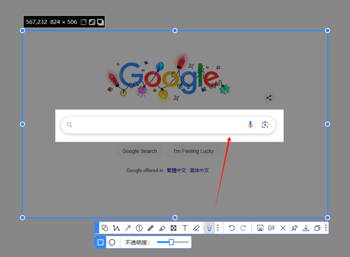Select the highlighter marker tool
Image resolution: width=350 pixels, height=257 pixels.
162,228
